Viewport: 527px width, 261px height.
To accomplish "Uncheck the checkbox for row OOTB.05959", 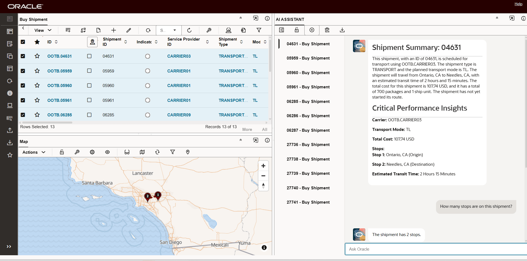I will pyautogui.click(x=23, y=71).
